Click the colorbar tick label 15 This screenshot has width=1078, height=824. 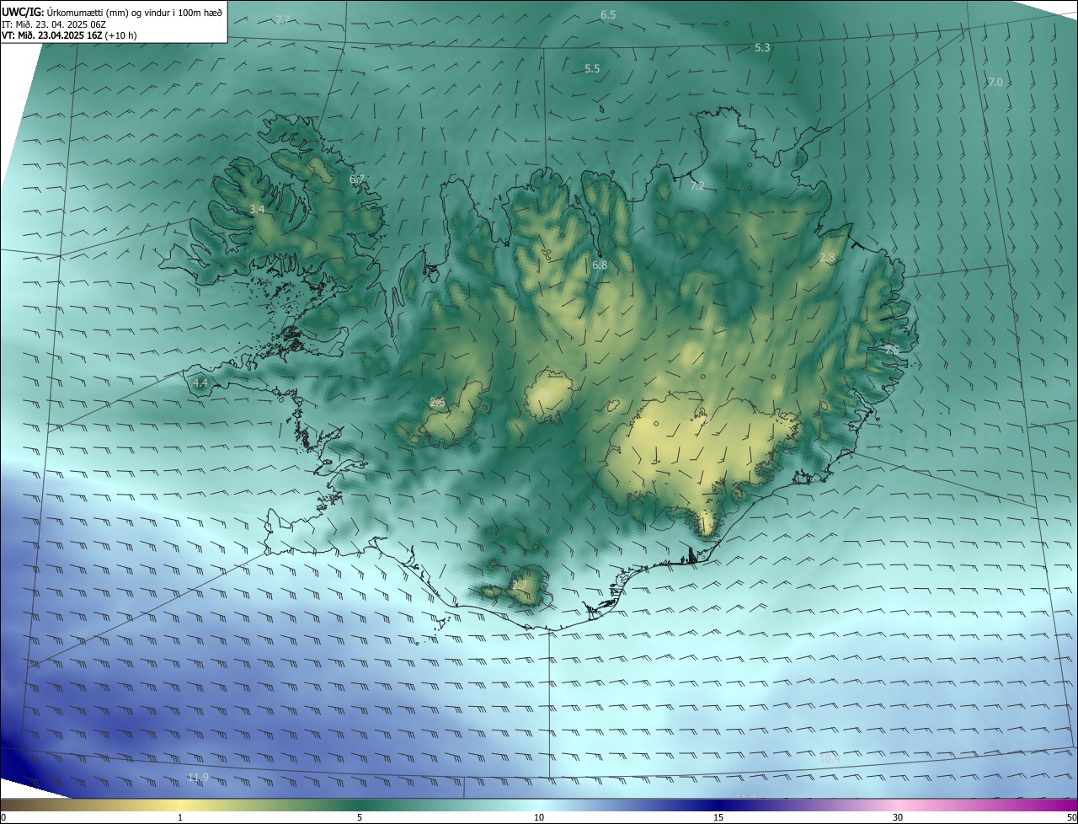(x=718, y=817)
